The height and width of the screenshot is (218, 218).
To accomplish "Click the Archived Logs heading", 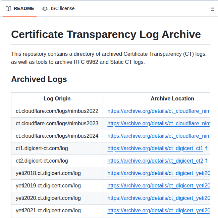I will (x=39, y=79).
